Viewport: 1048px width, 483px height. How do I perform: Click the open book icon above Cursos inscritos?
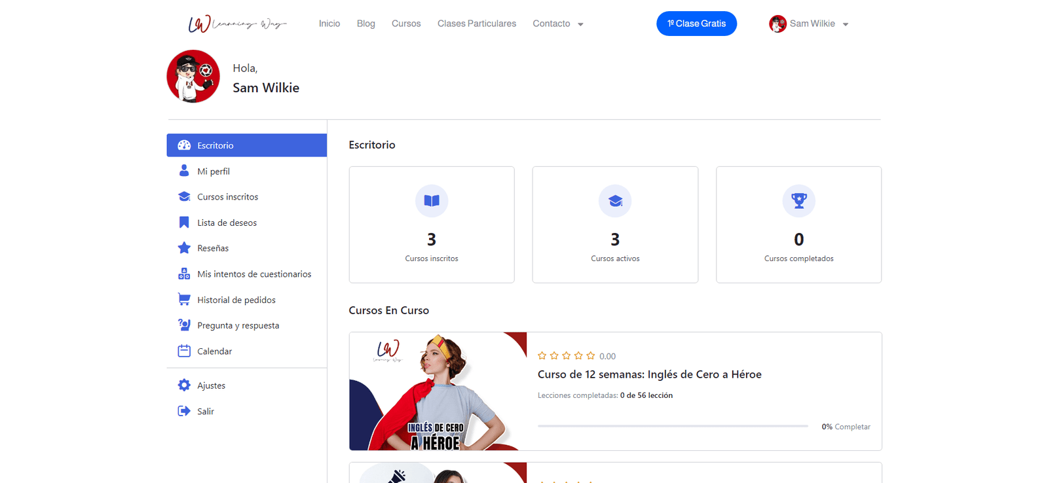432,201
